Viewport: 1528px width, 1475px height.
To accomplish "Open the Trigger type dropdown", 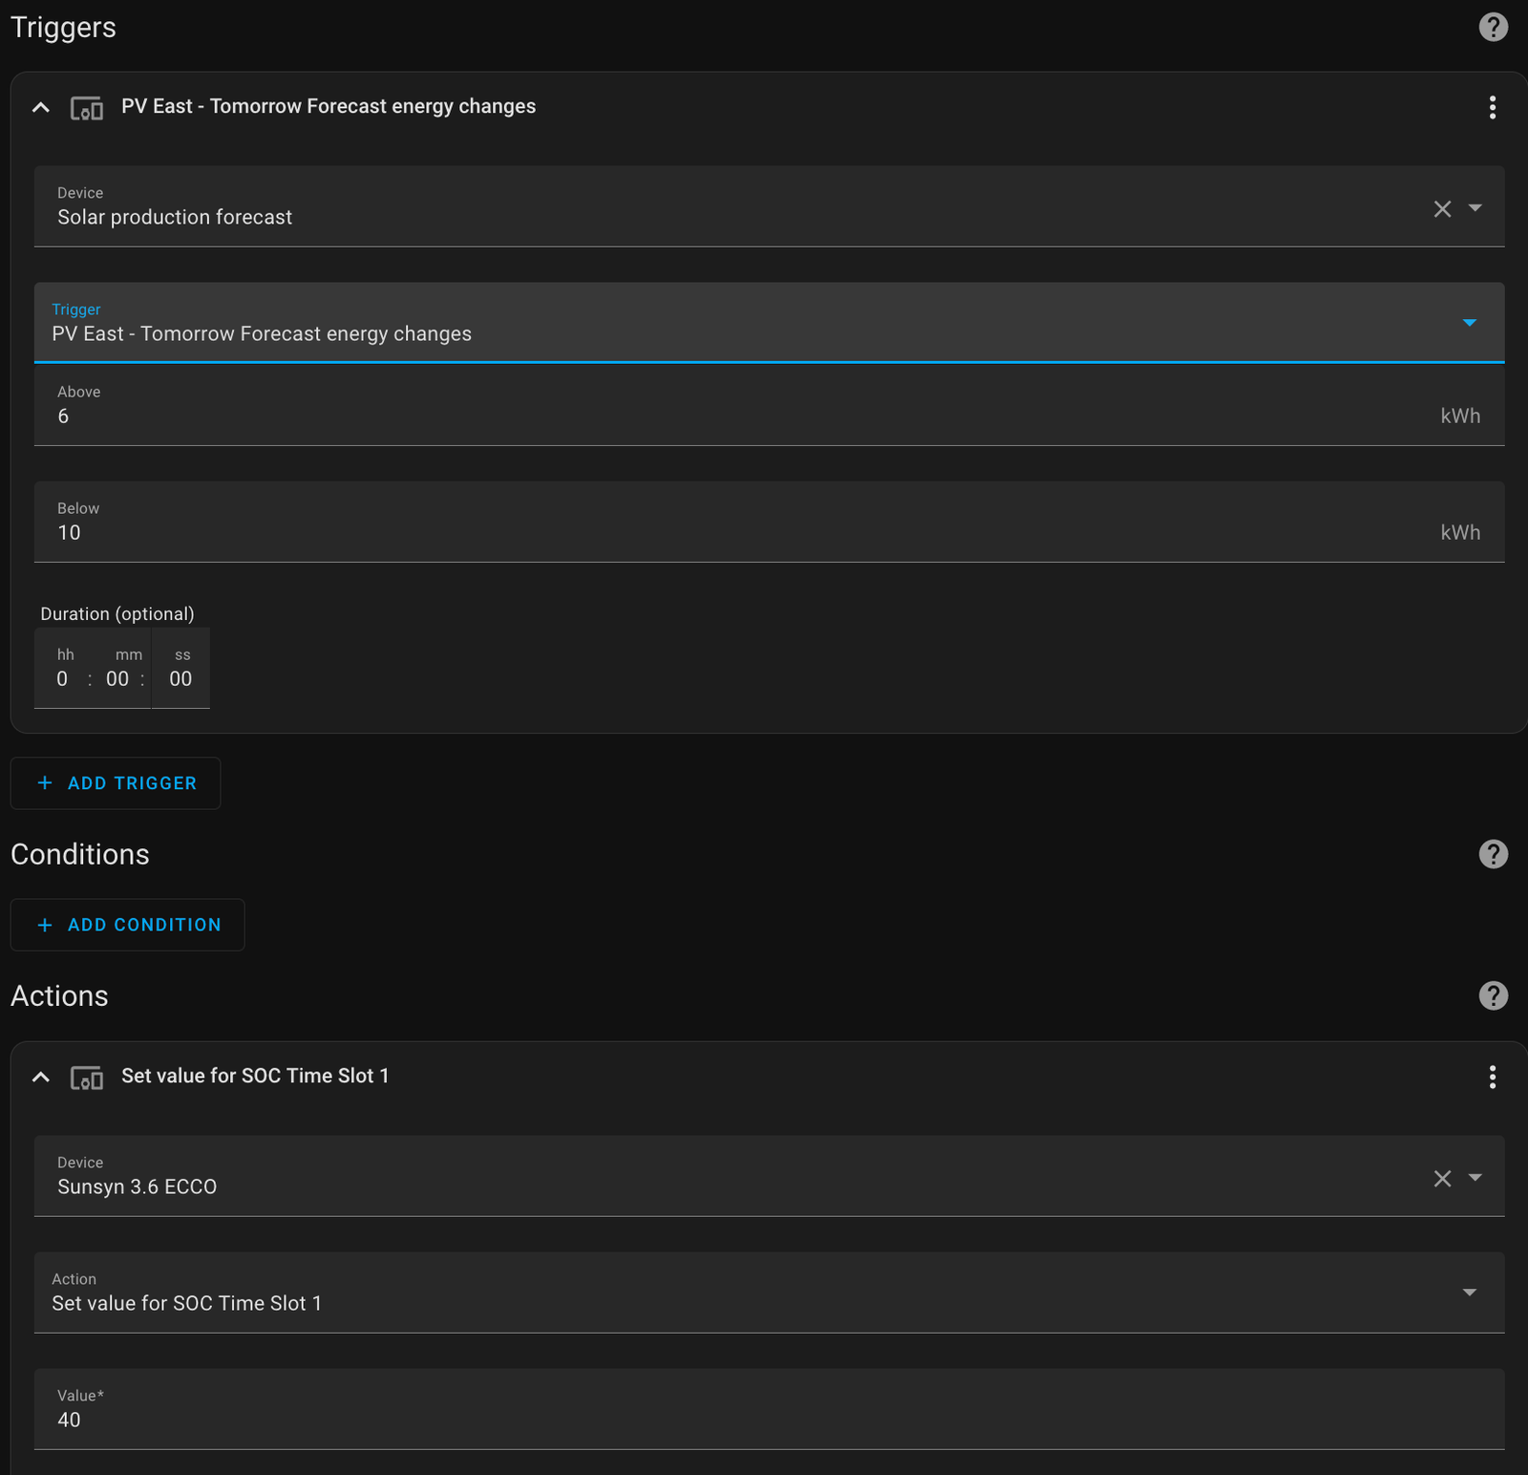I will [1470, 323].
